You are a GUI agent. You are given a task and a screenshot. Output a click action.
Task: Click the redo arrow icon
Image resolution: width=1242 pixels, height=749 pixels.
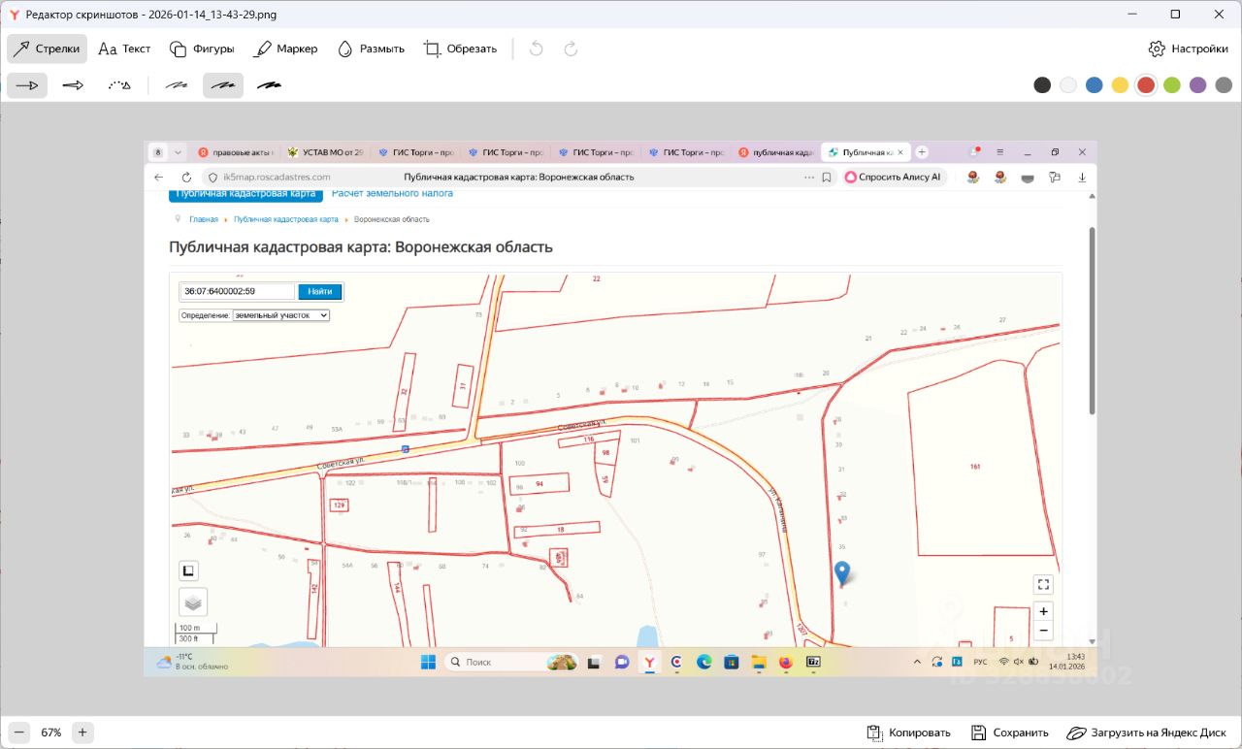tap(571, 49)
